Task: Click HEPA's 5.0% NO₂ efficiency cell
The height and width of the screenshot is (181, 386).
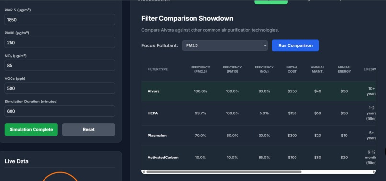Action: (x=264, y=113)
